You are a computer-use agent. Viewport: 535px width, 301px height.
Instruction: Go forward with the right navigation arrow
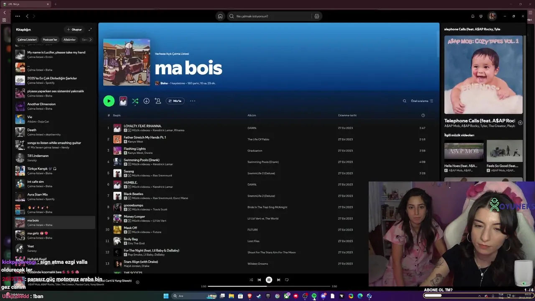34,16
